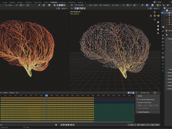172x129 pixels.
Task: Open Options dropdown in right viewport
Action: (156, 8)
